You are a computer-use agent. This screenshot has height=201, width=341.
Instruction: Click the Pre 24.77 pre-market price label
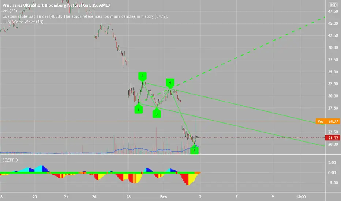click(328, 121)
